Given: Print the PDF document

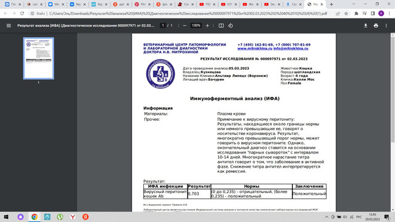Looking at the screenshot, I should pyautogui.click(x=376, y=26).
